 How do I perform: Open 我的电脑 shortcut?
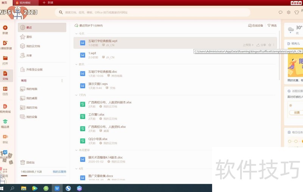click(x=42, y=89)
